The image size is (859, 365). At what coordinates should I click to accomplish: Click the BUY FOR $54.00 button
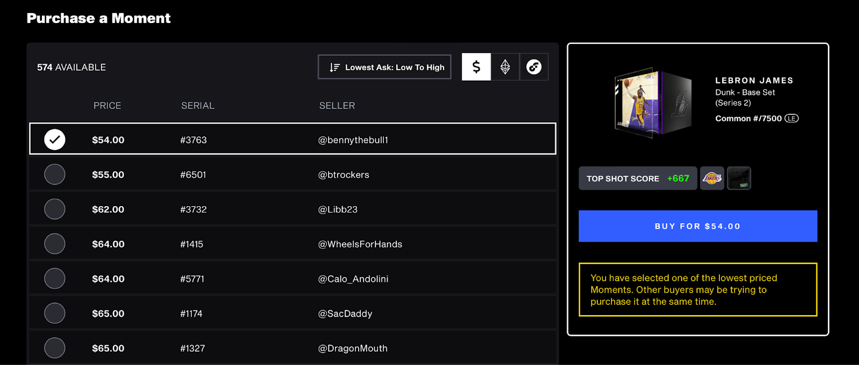pyautogui.click(x=698, y=226)
